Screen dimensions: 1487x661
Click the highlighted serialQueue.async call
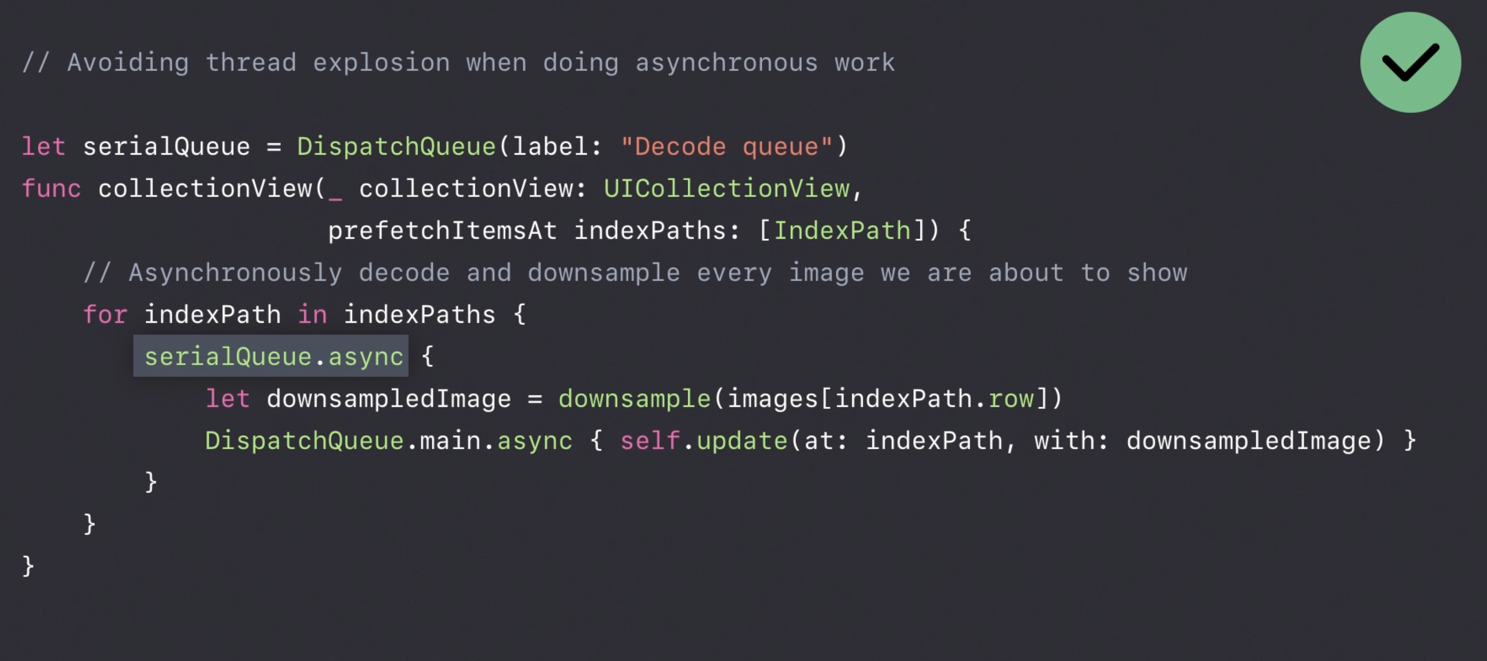[x=271, y=356]
